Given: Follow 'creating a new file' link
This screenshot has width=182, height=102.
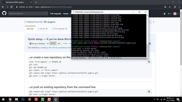Looking at the screenshot, I should click(47, 48).
